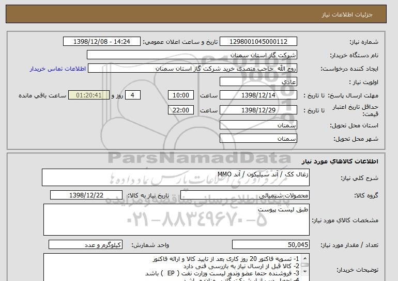The image size is (398, 281).
Task: Click price validity time 22:00
Action: 181,110
